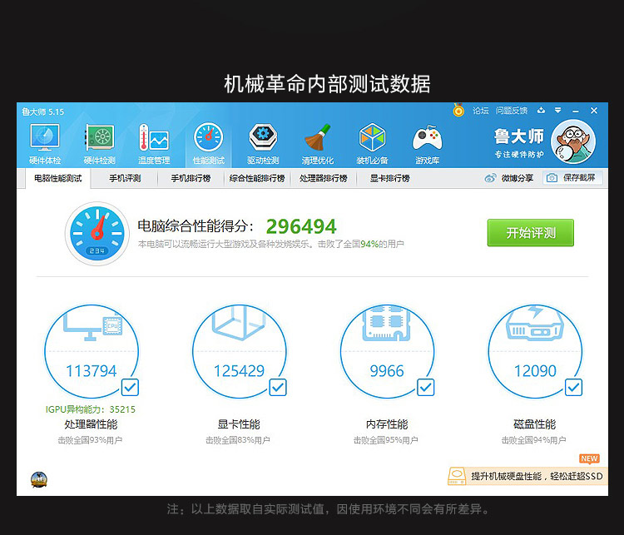Open the 提升机械硬盘性能 promo banner
Screen dimensions: 624x535
click(527, 476)
